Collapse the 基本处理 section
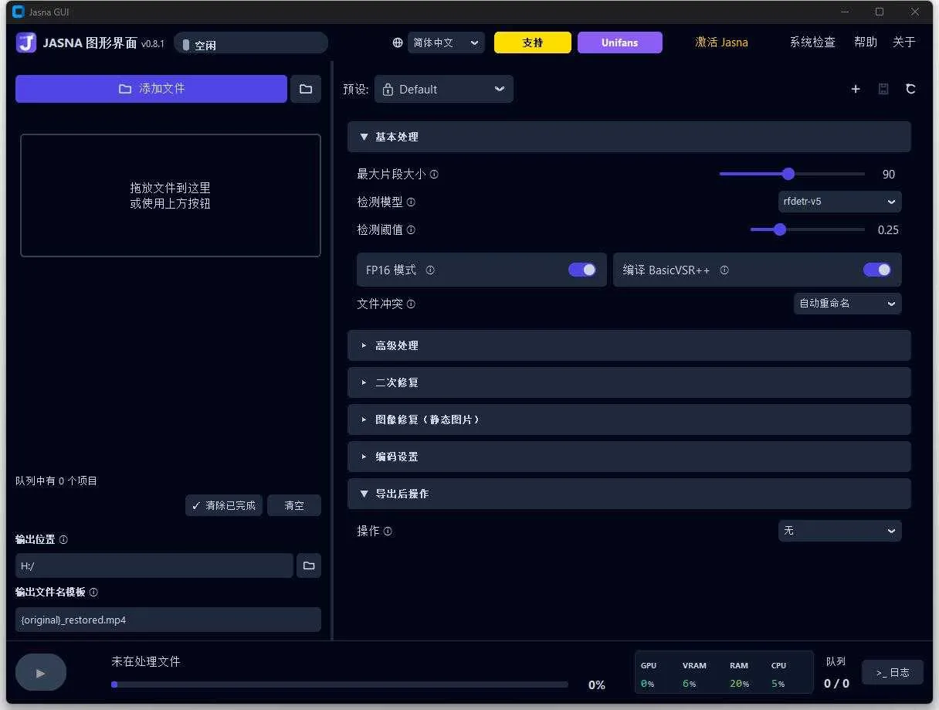This screenshot has height=710, width=939. click(629, 137)
